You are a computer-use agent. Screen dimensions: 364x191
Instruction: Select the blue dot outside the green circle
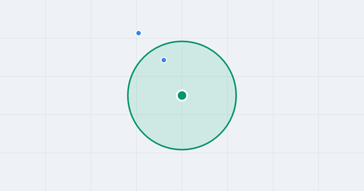tap(139, 33)
